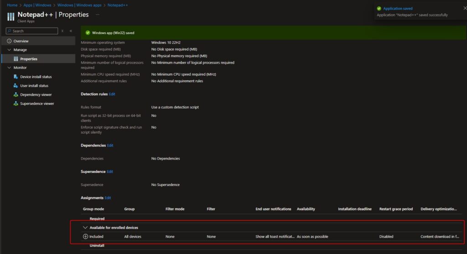
Task: Click the As soon as possible cell
Action: click(x=312, y=236)
